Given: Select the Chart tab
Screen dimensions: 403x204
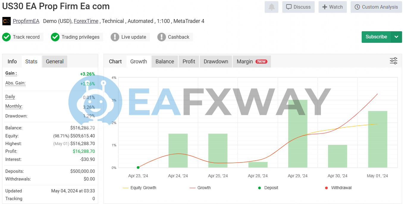Looking at the screenshot, I should coord(115,62).
